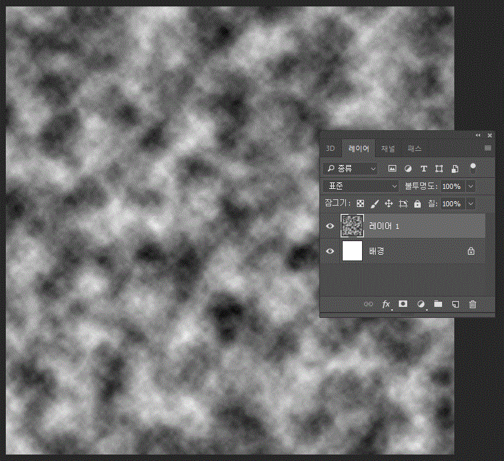Expand the 불투명도 slider arrow

(471, 186)
